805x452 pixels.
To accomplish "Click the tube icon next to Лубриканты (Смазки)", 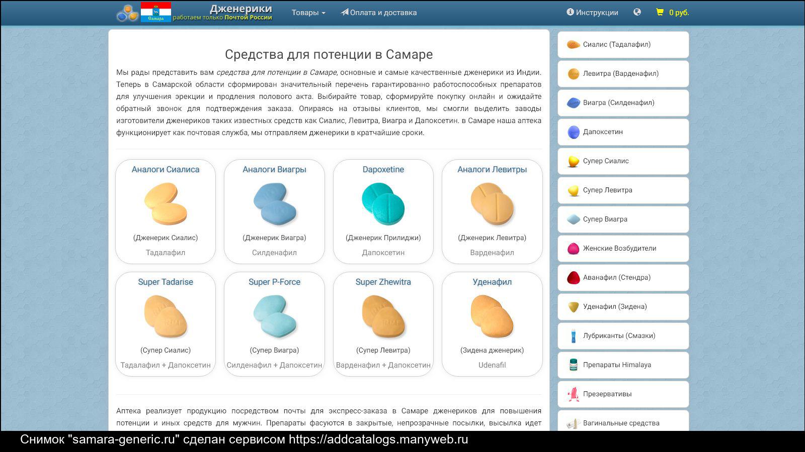I will pyautogui.click(x=573, y=336).
